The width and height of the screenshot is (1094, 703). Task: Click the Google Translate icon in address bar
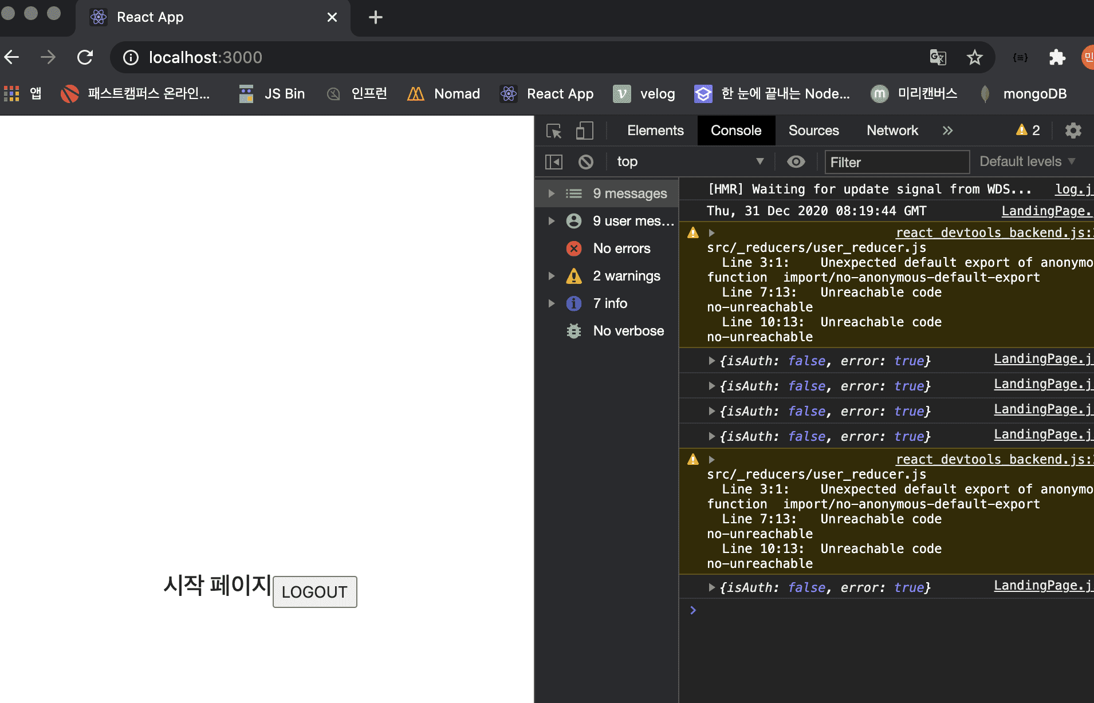pyautogui.click(x=938, y=57)
